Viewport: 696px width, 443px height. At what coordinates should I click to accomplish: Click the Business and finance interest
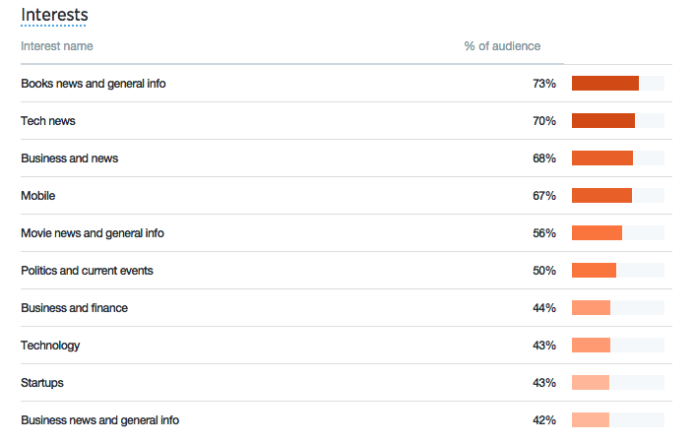tap(75, 308)
